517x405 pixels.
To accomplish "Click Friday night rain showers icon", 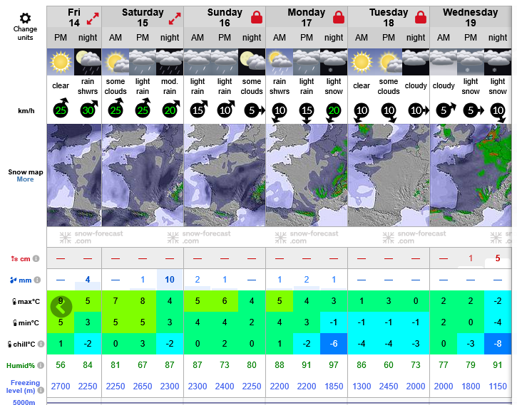I will pos(88,62).
